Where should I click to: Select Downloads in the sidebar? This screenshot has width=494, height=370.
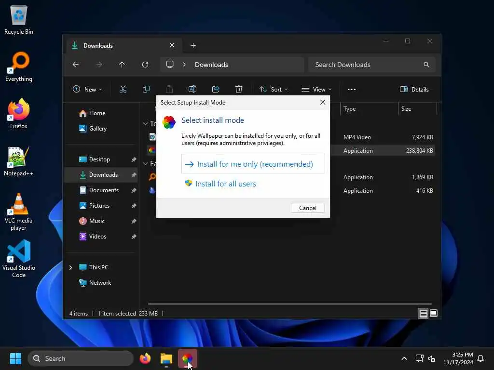tap(101, 175)
